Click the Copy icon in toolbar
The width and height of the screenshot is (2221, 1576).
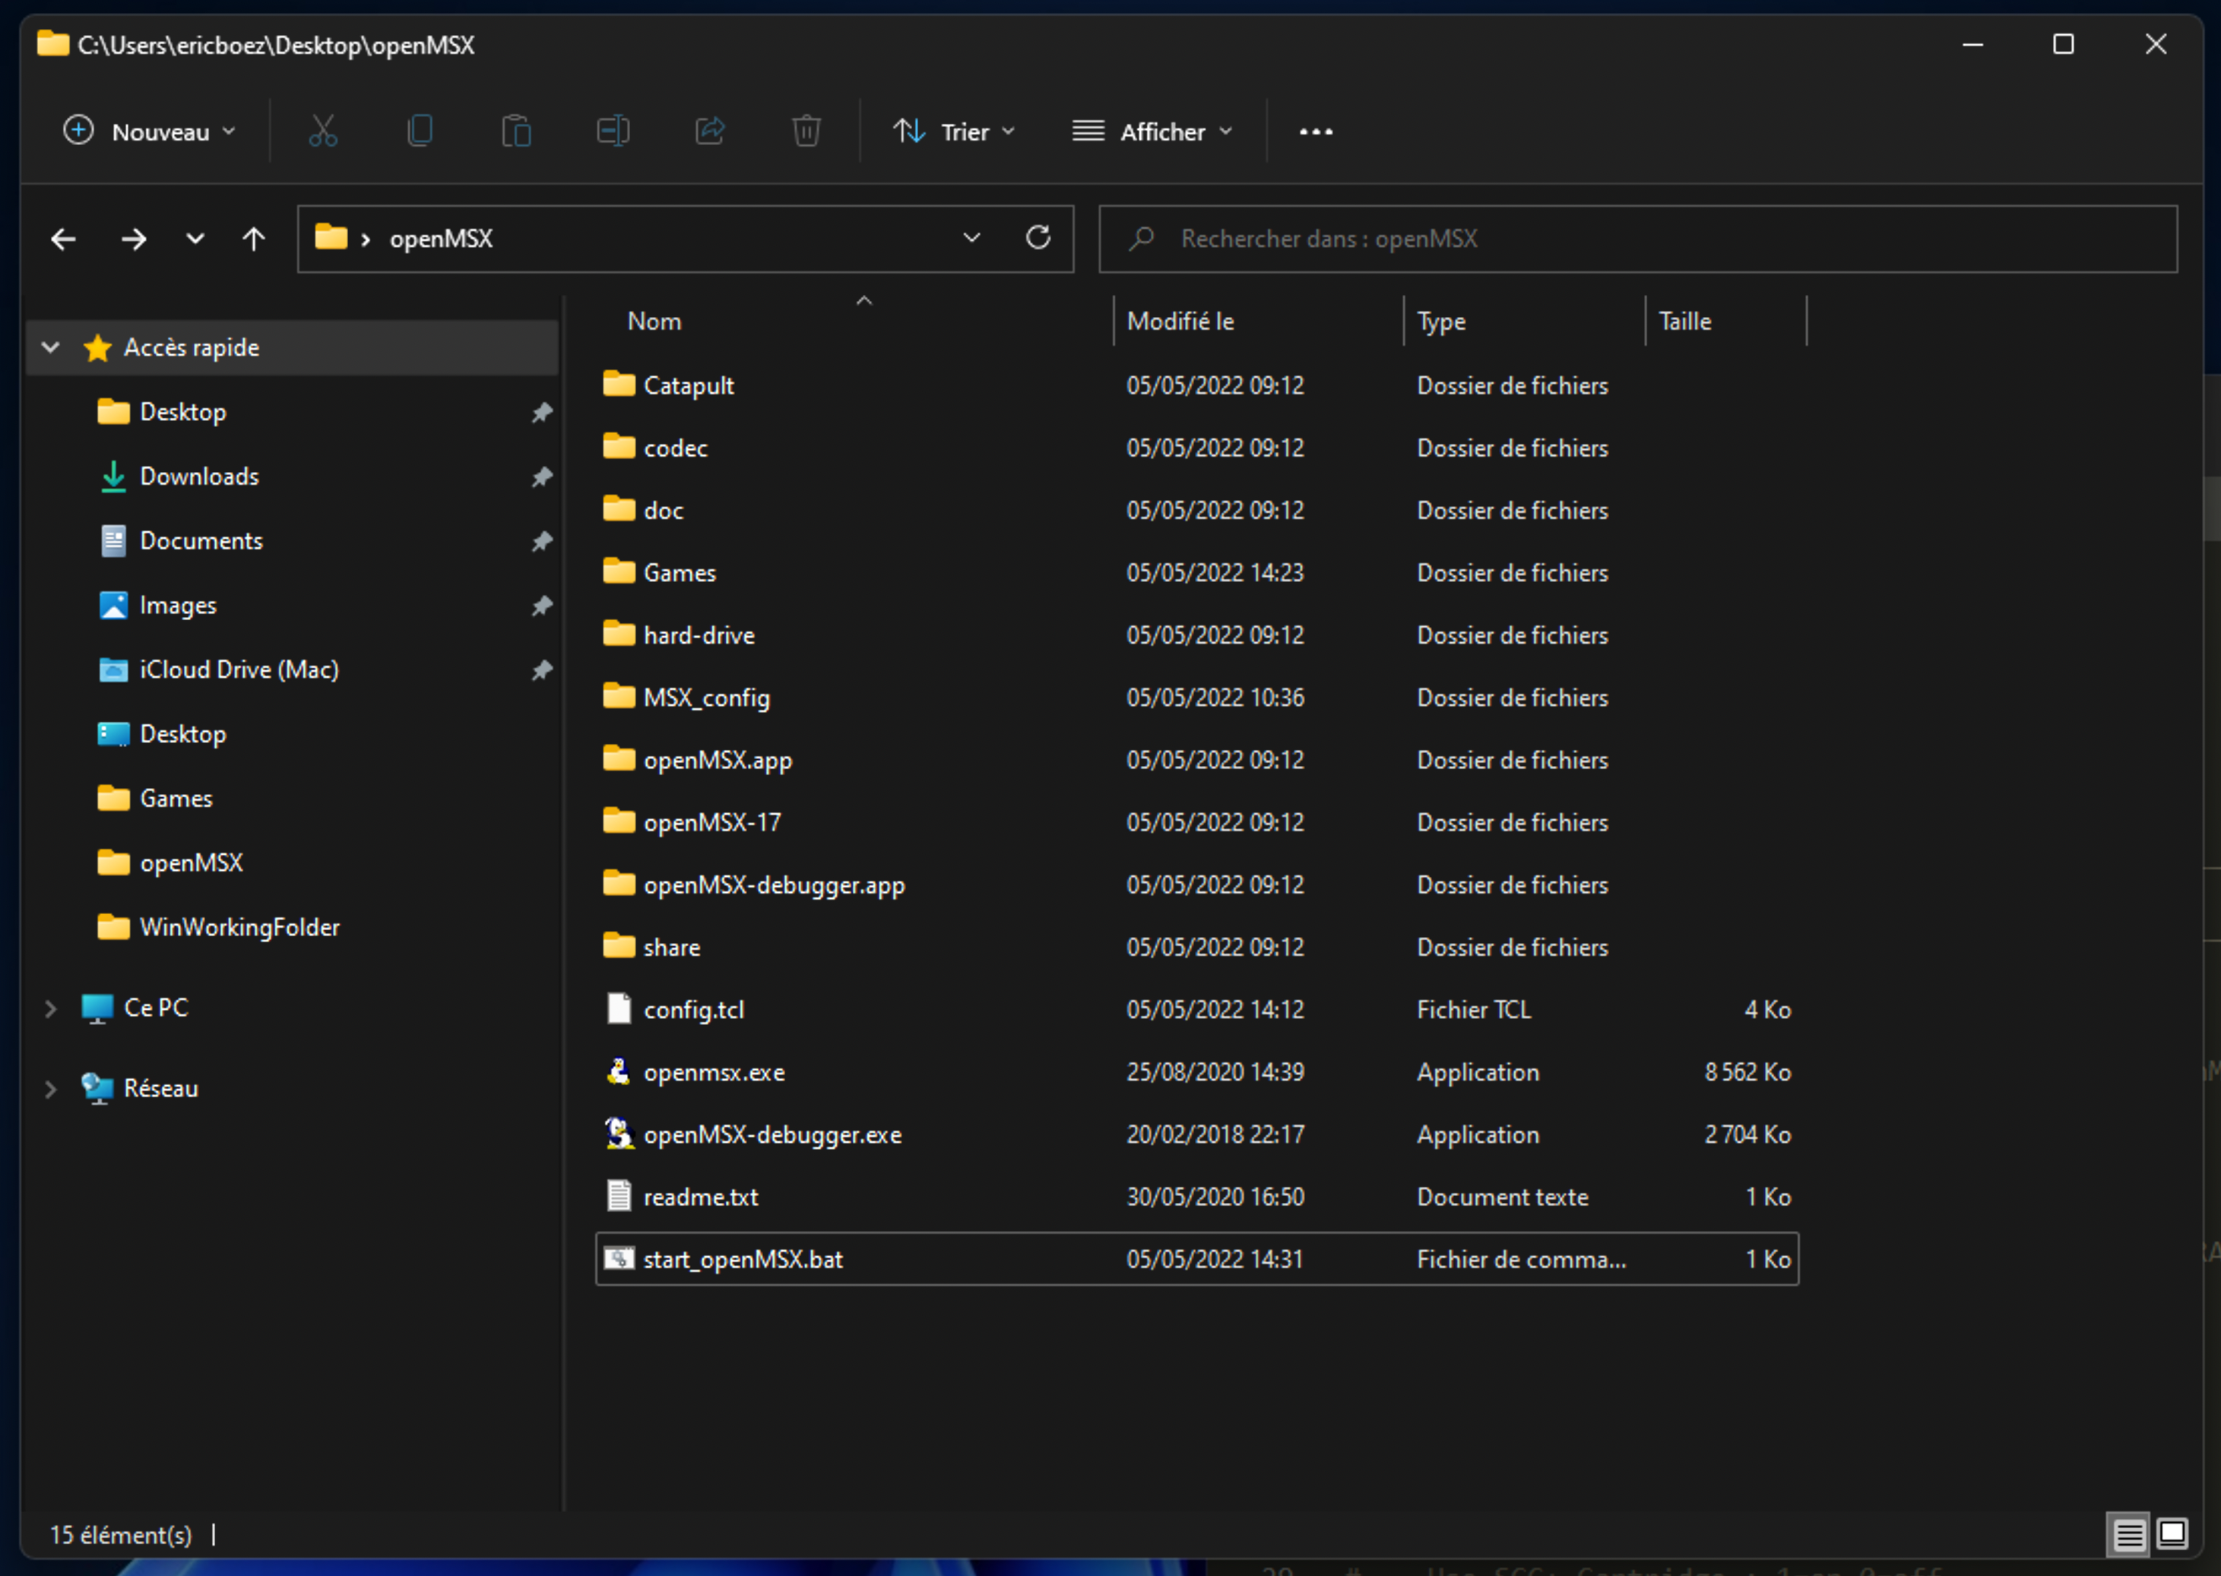(x=420, y=131)
